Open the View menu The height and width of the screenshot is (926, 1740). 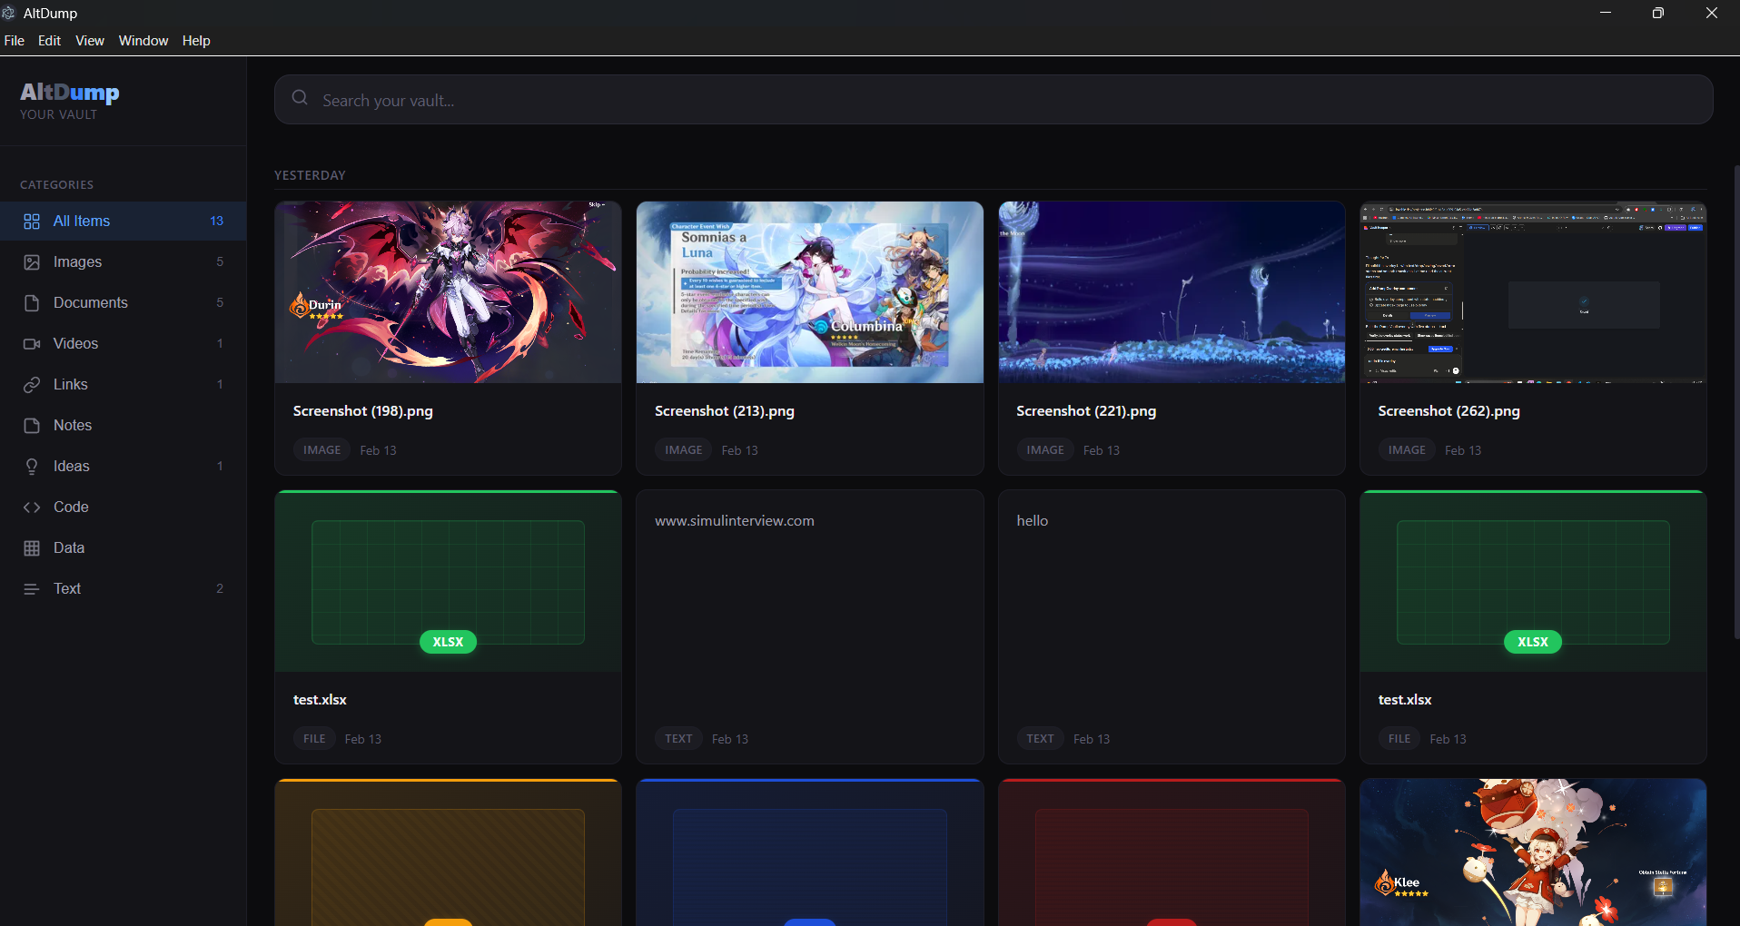[x=89, y=40]
